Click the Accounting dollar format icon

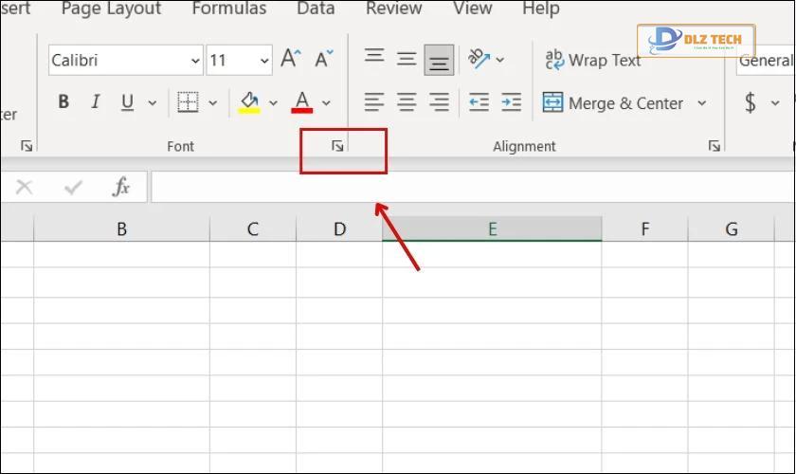(x=751, y=102)
